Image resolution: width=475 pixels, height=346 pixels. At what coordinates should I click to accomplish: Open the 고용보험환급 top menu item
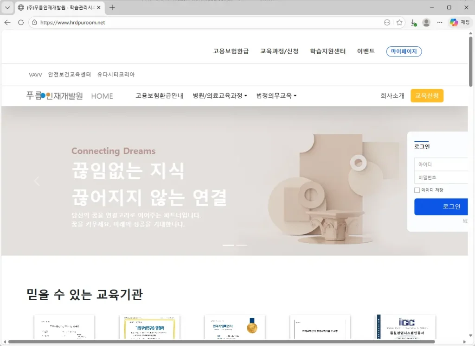pyautogui.click(x=231, y=51)
